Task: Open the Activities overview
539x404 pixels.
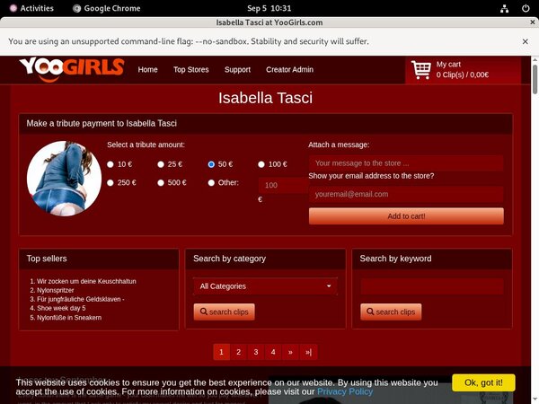Action: tap(31, 7)
